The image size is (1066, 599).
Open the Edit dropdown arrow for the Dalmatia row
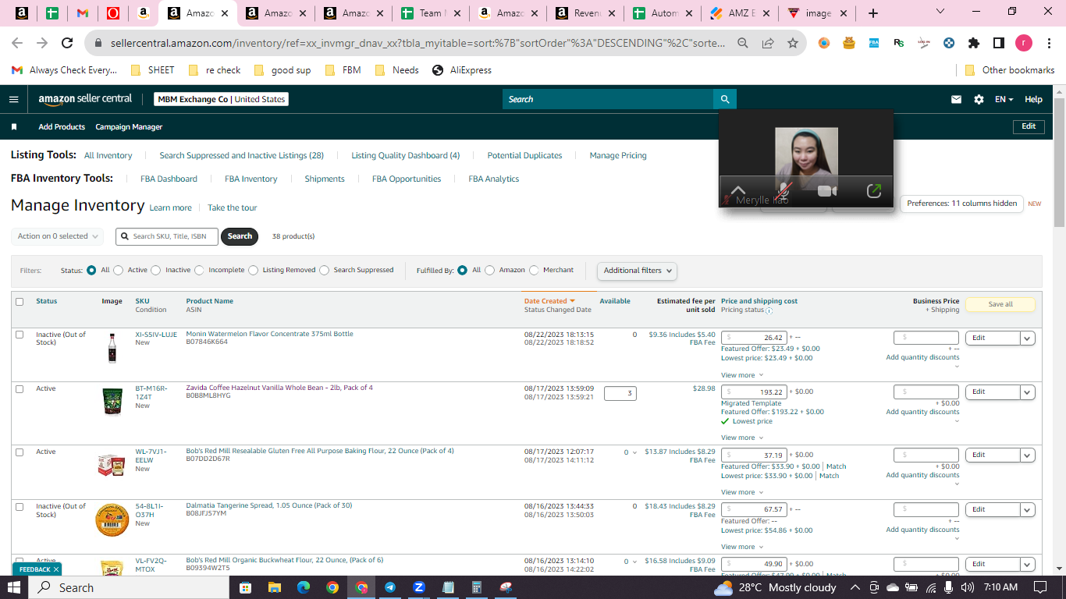[1027, 510]
